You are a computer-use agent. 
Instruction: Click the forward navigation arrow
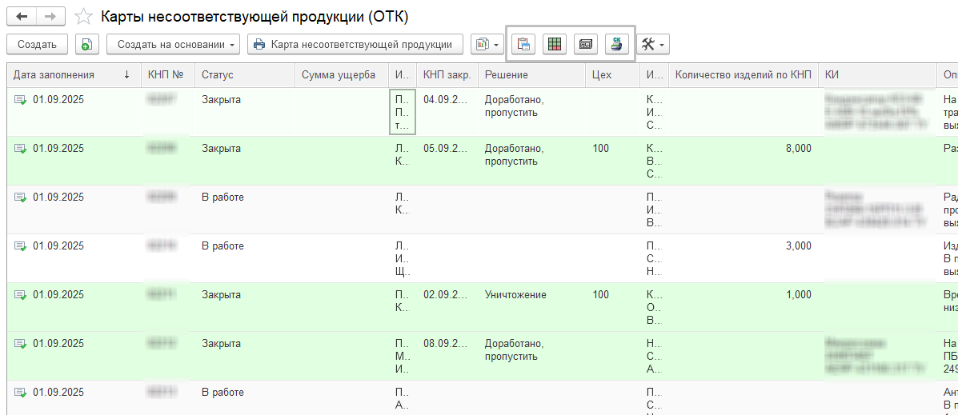(51, 16)
